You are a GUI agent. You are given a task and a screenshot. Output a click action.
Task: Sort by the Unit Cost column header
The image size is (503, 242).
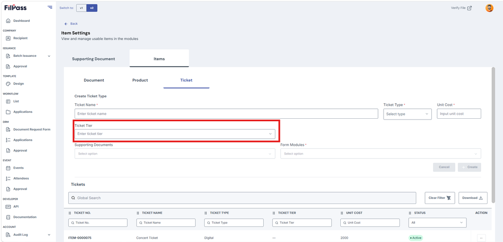point(353,213)
